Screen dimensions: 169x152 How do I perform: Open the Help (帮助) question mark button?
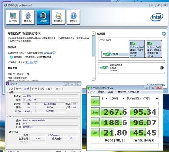[73, 17]
